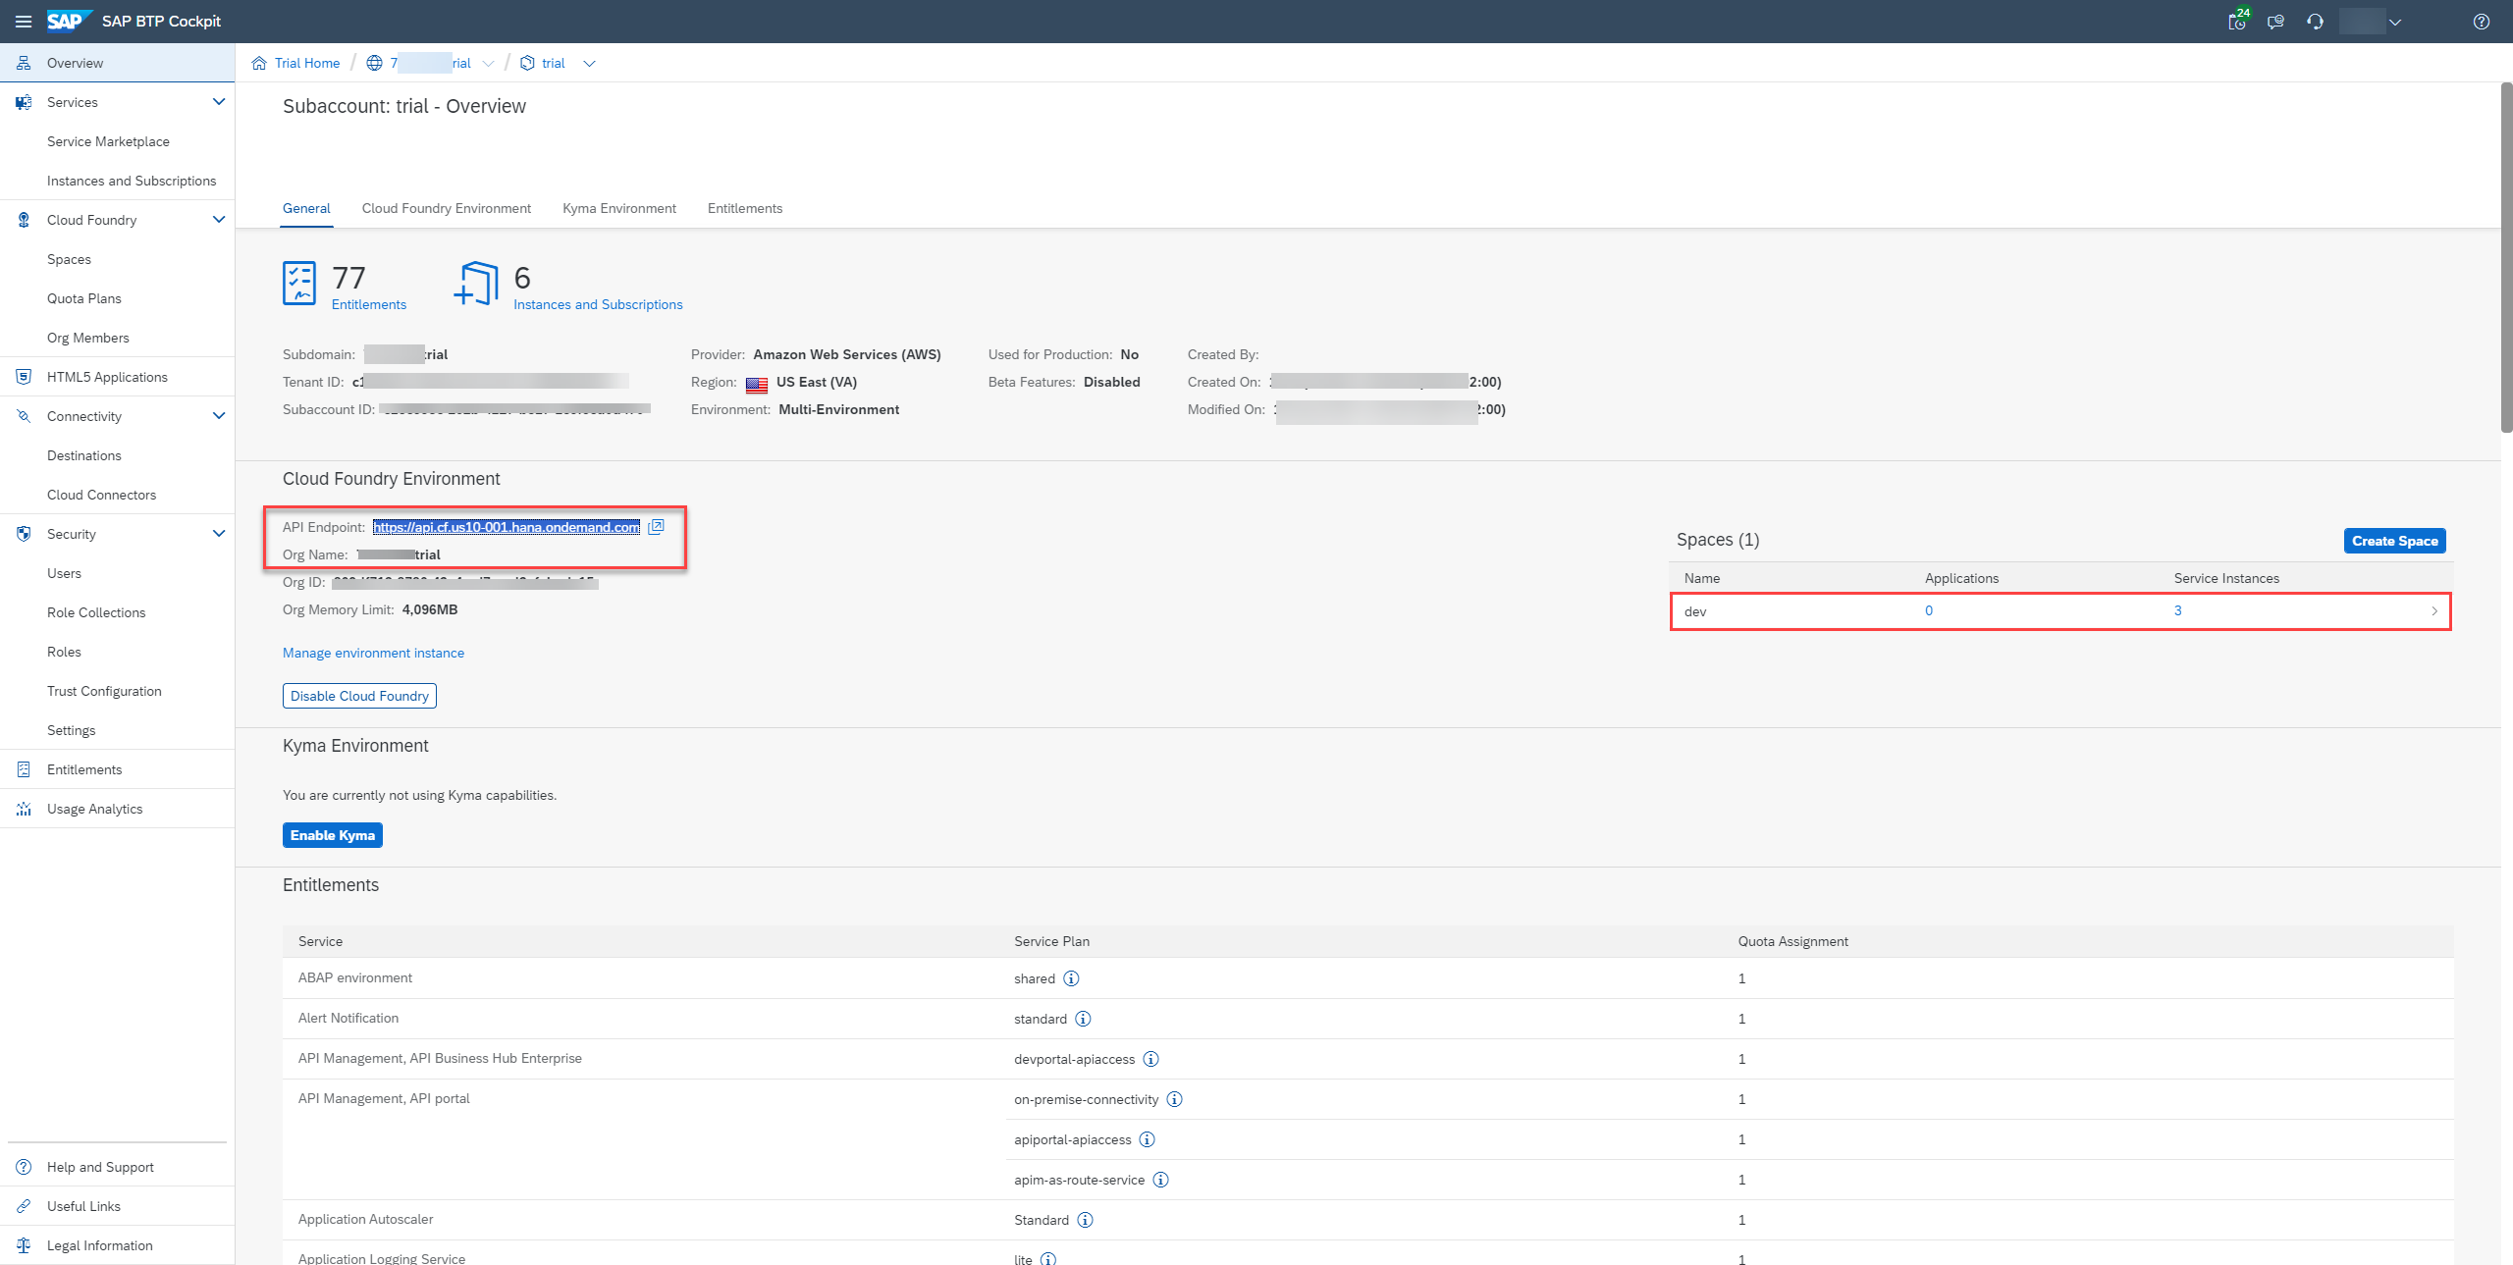Switch to the Kyma Environment tab
The height and width of the screenshot is (1265, 2513).
tap(619, 208)
